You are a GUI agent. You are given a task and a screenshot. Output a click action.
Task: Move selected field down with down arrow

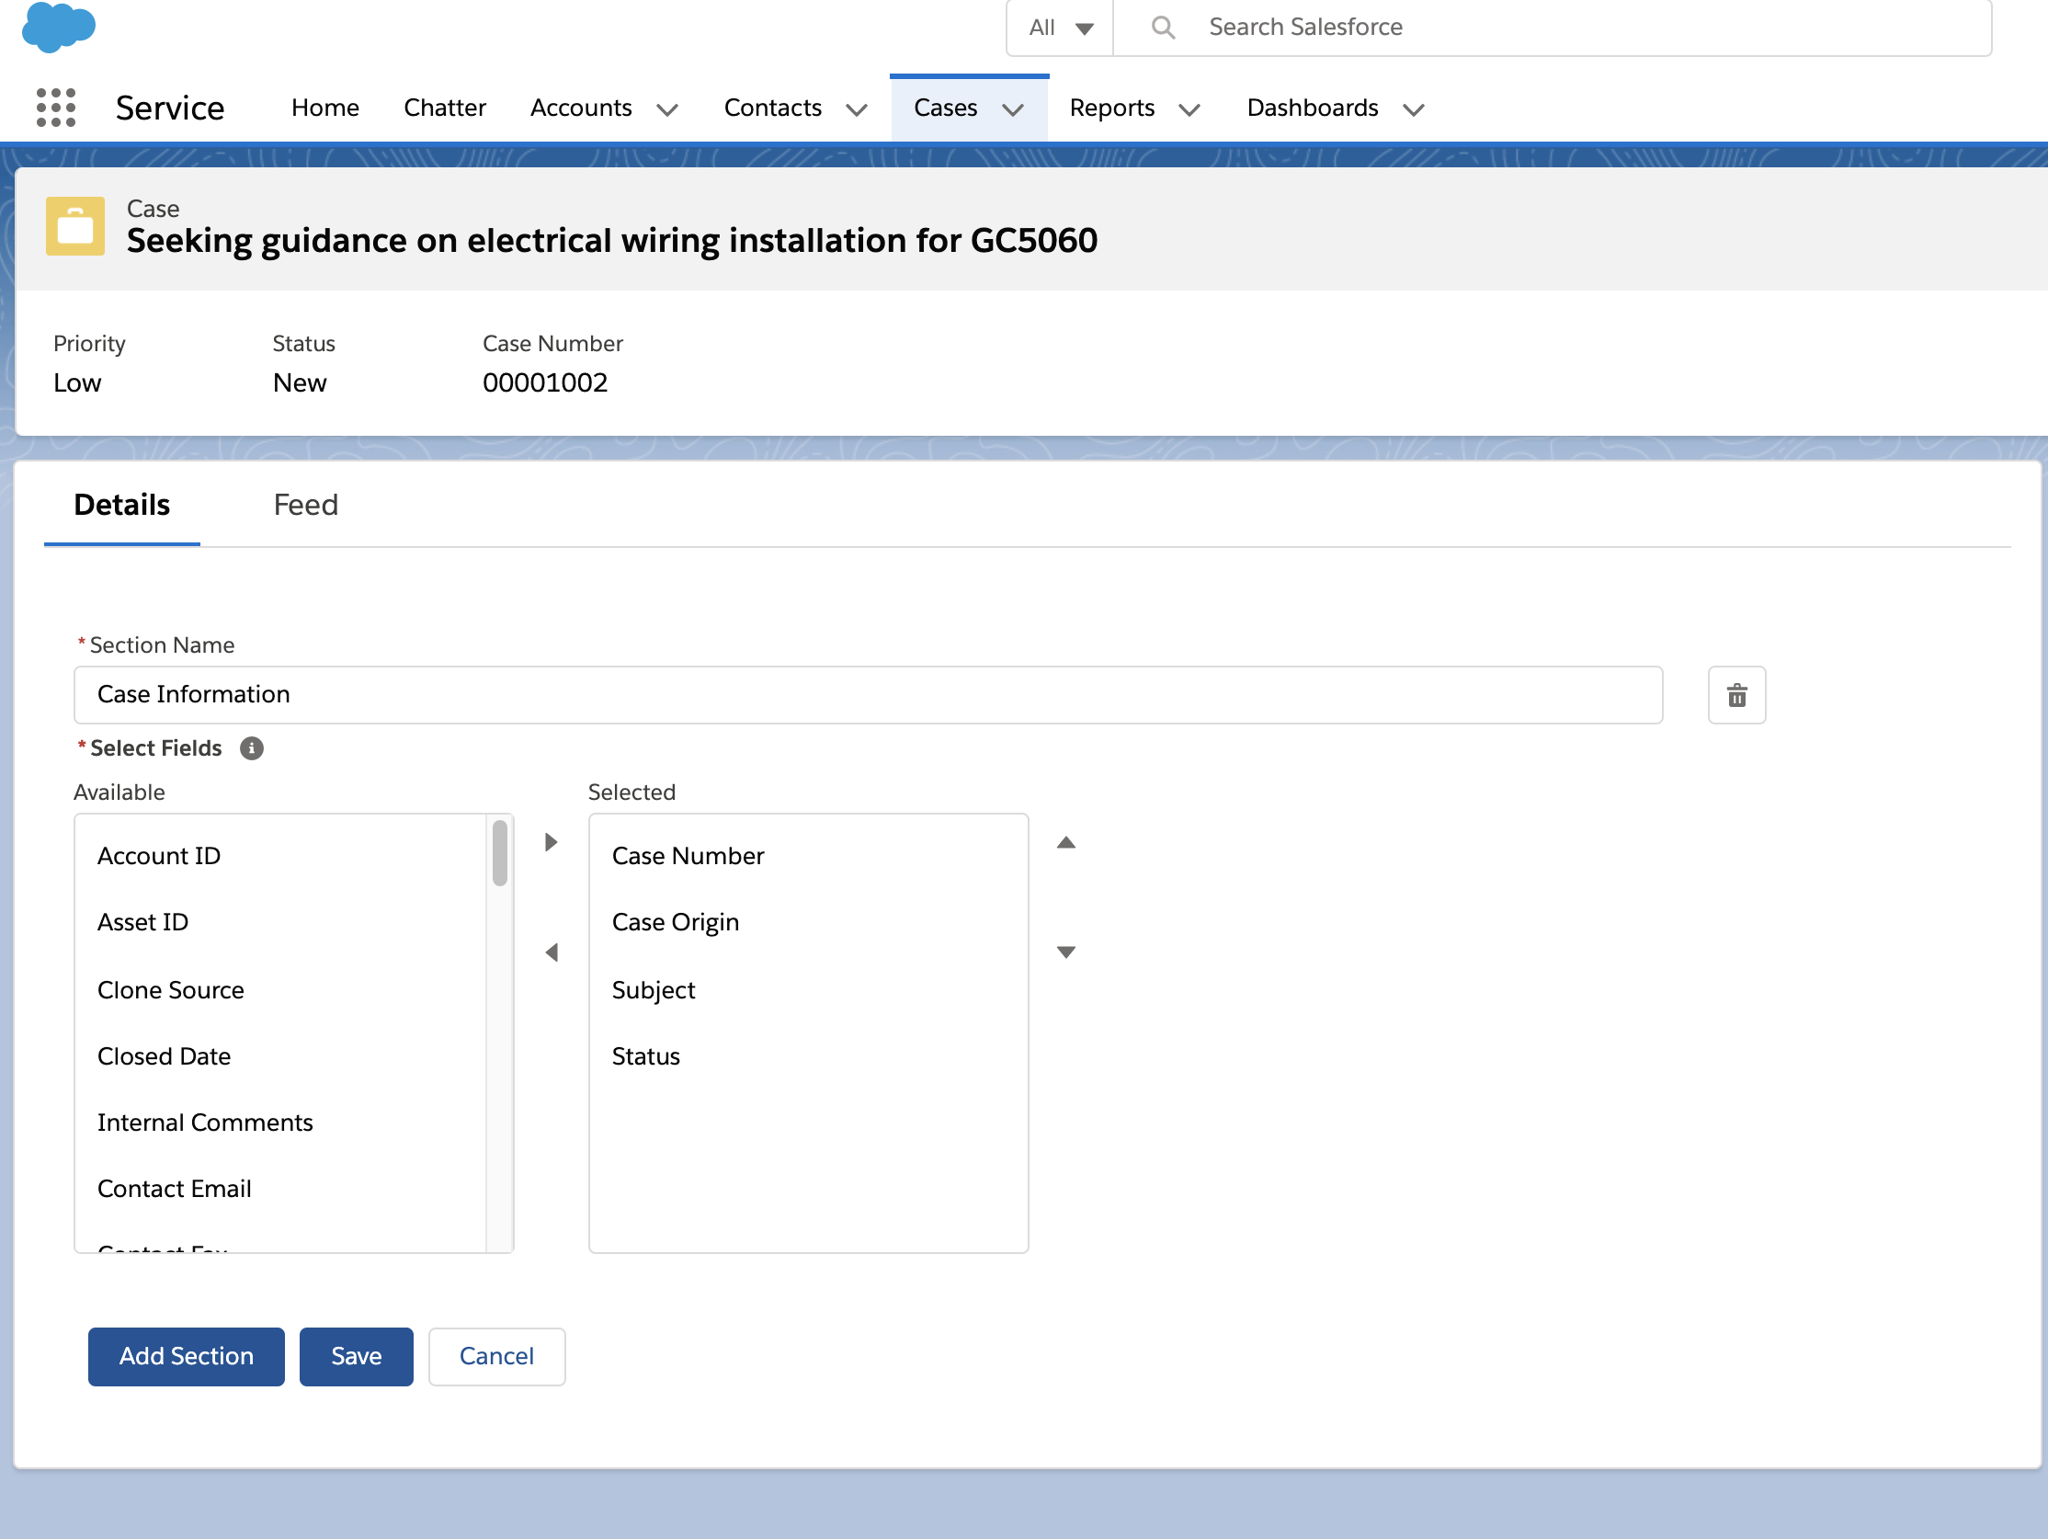pyautogui.click(x=1065, y=952)
